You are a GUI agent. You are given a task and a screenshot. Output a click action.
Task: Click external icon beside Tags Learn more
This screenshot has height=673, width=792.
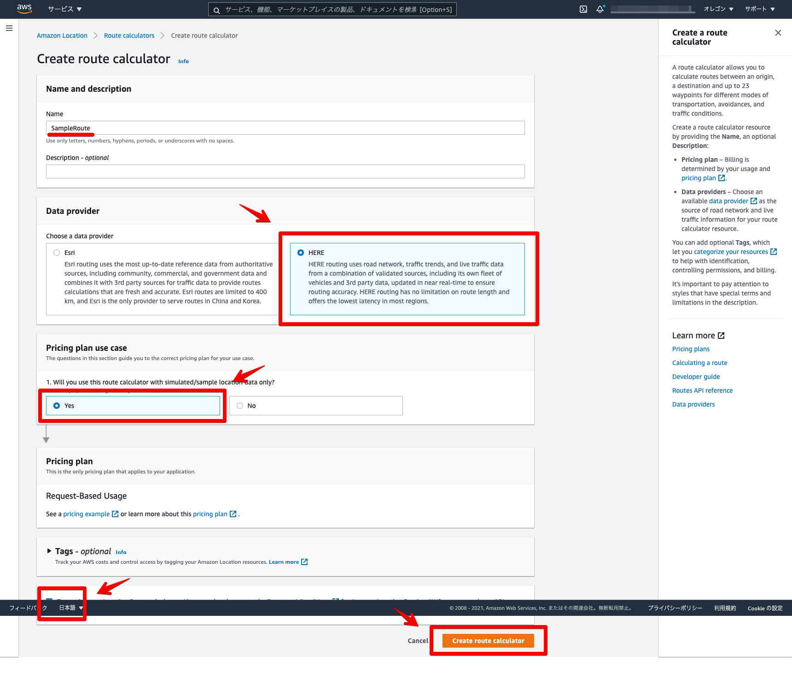pyautogui.click(x=304, y=562)
